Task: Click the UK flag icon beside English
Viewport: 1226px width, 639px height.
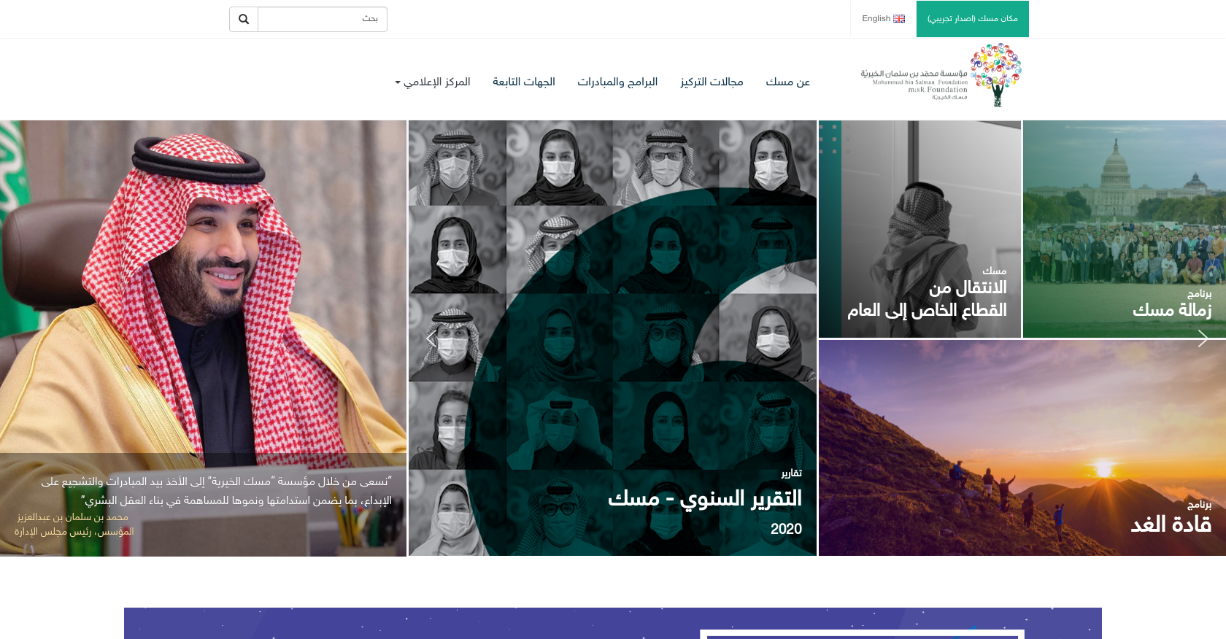Action: (899, 19)
